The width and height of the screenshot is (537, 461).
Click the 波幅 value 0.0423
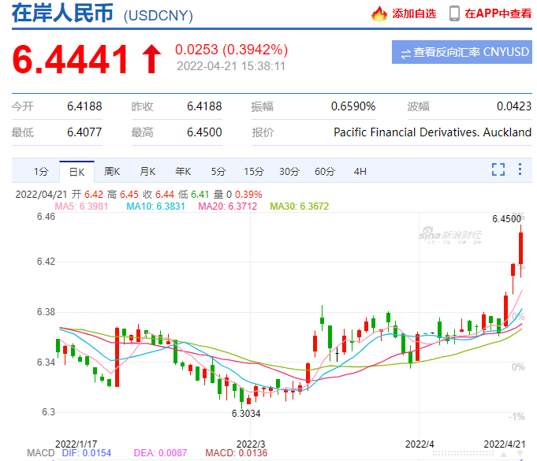pyautogui.click(x=514, y=106)
